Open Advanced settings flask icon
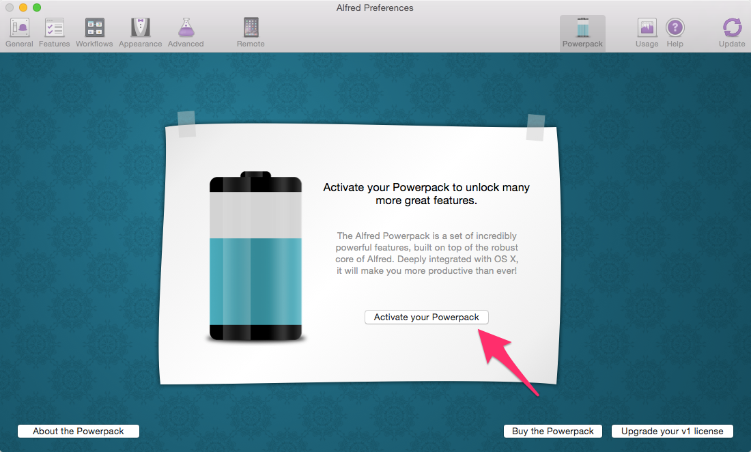 click(186, 33)
